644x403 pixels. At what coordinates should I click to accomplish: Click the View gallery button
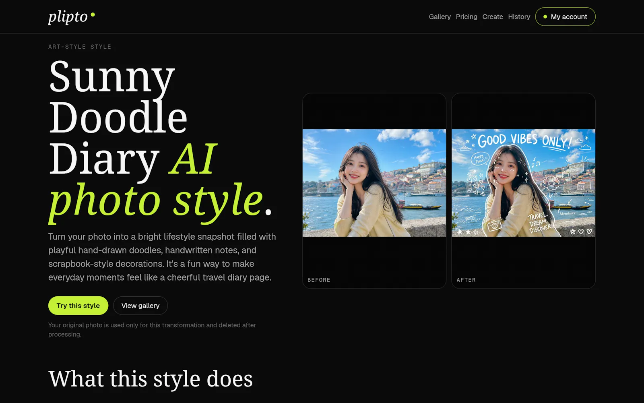(140, 306)
